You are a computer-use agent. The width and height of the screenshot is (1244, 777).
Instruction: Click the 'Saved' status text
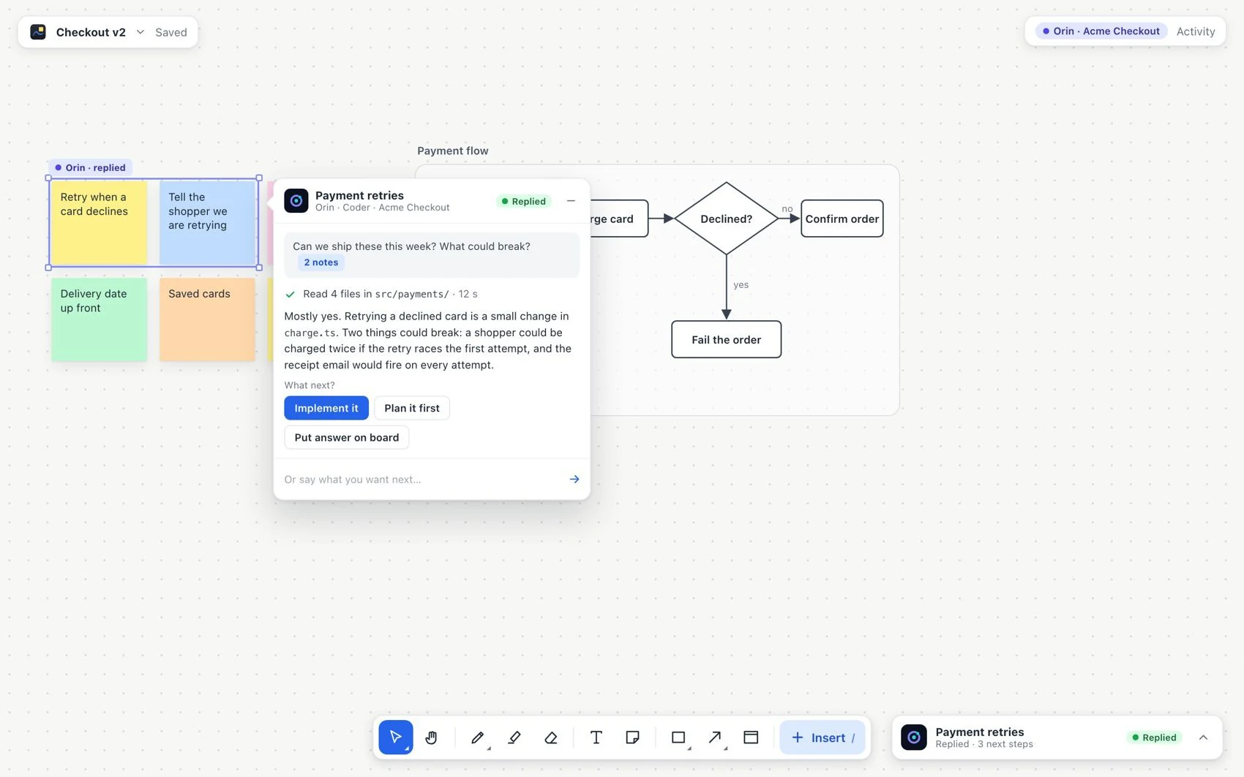pyautogui.click(x=171, y=32)
